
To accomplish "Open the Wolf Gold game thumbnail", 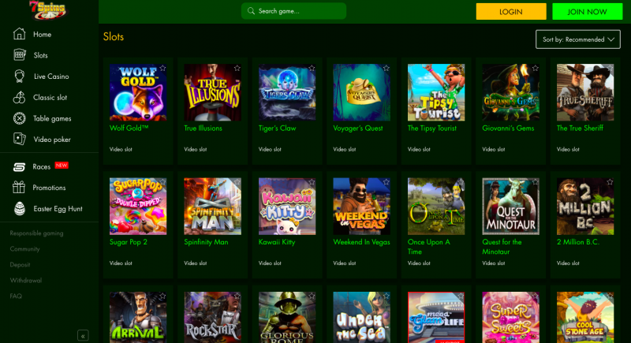I will [138, 92].
